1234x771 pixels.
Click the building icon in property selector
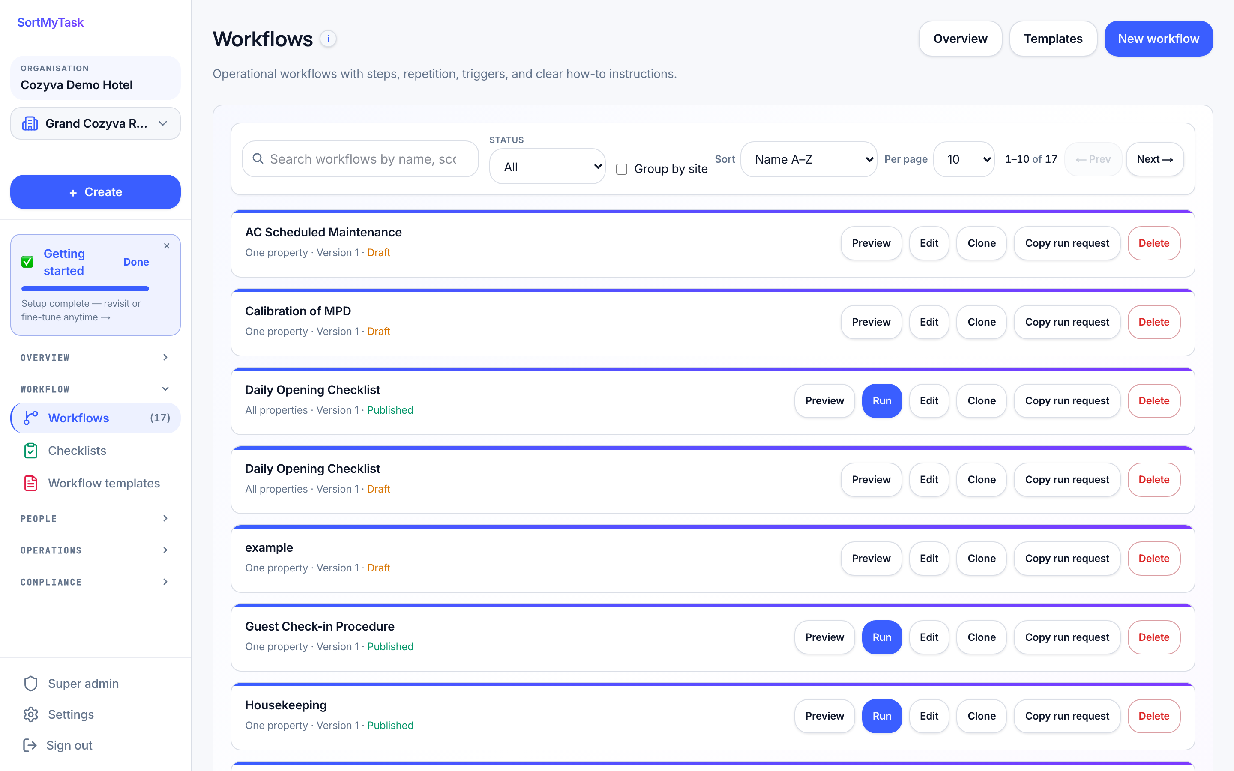click(30, 123)
